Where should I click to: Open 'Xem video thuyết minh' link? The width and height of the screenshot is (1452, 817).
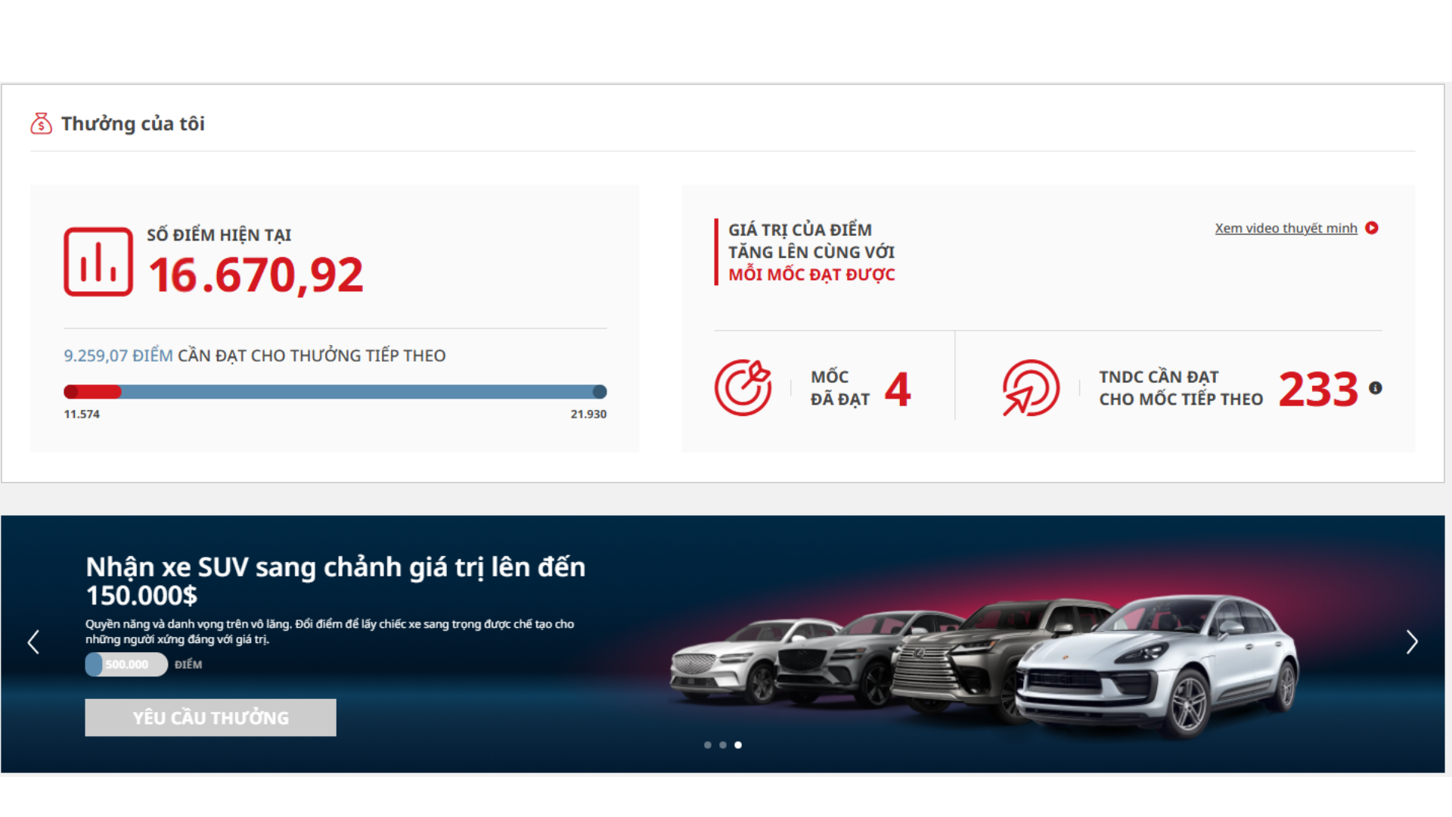pos(1286,228)
